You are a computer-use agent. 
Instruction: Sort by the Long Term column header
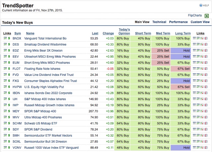(183, 33)
